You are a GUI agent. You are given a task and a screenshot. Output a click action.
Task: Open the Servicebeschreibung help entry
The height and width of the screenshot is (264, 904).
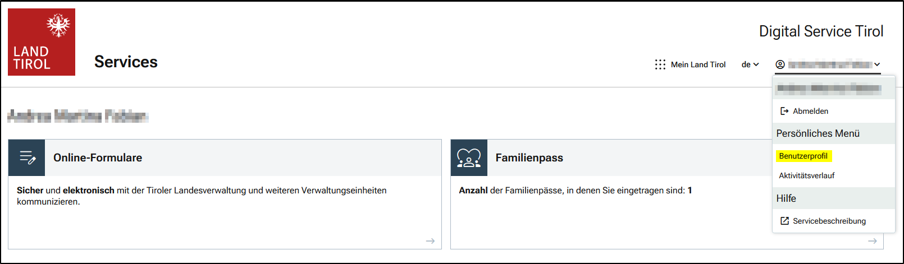(829, 221)
